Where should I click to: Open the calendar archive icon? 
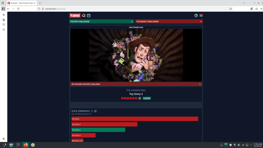coord(89,16)
